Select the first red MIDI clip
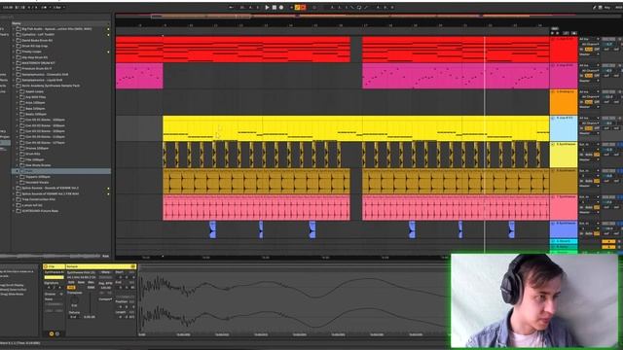Screen dimensions: 623x350 [233, 50]
